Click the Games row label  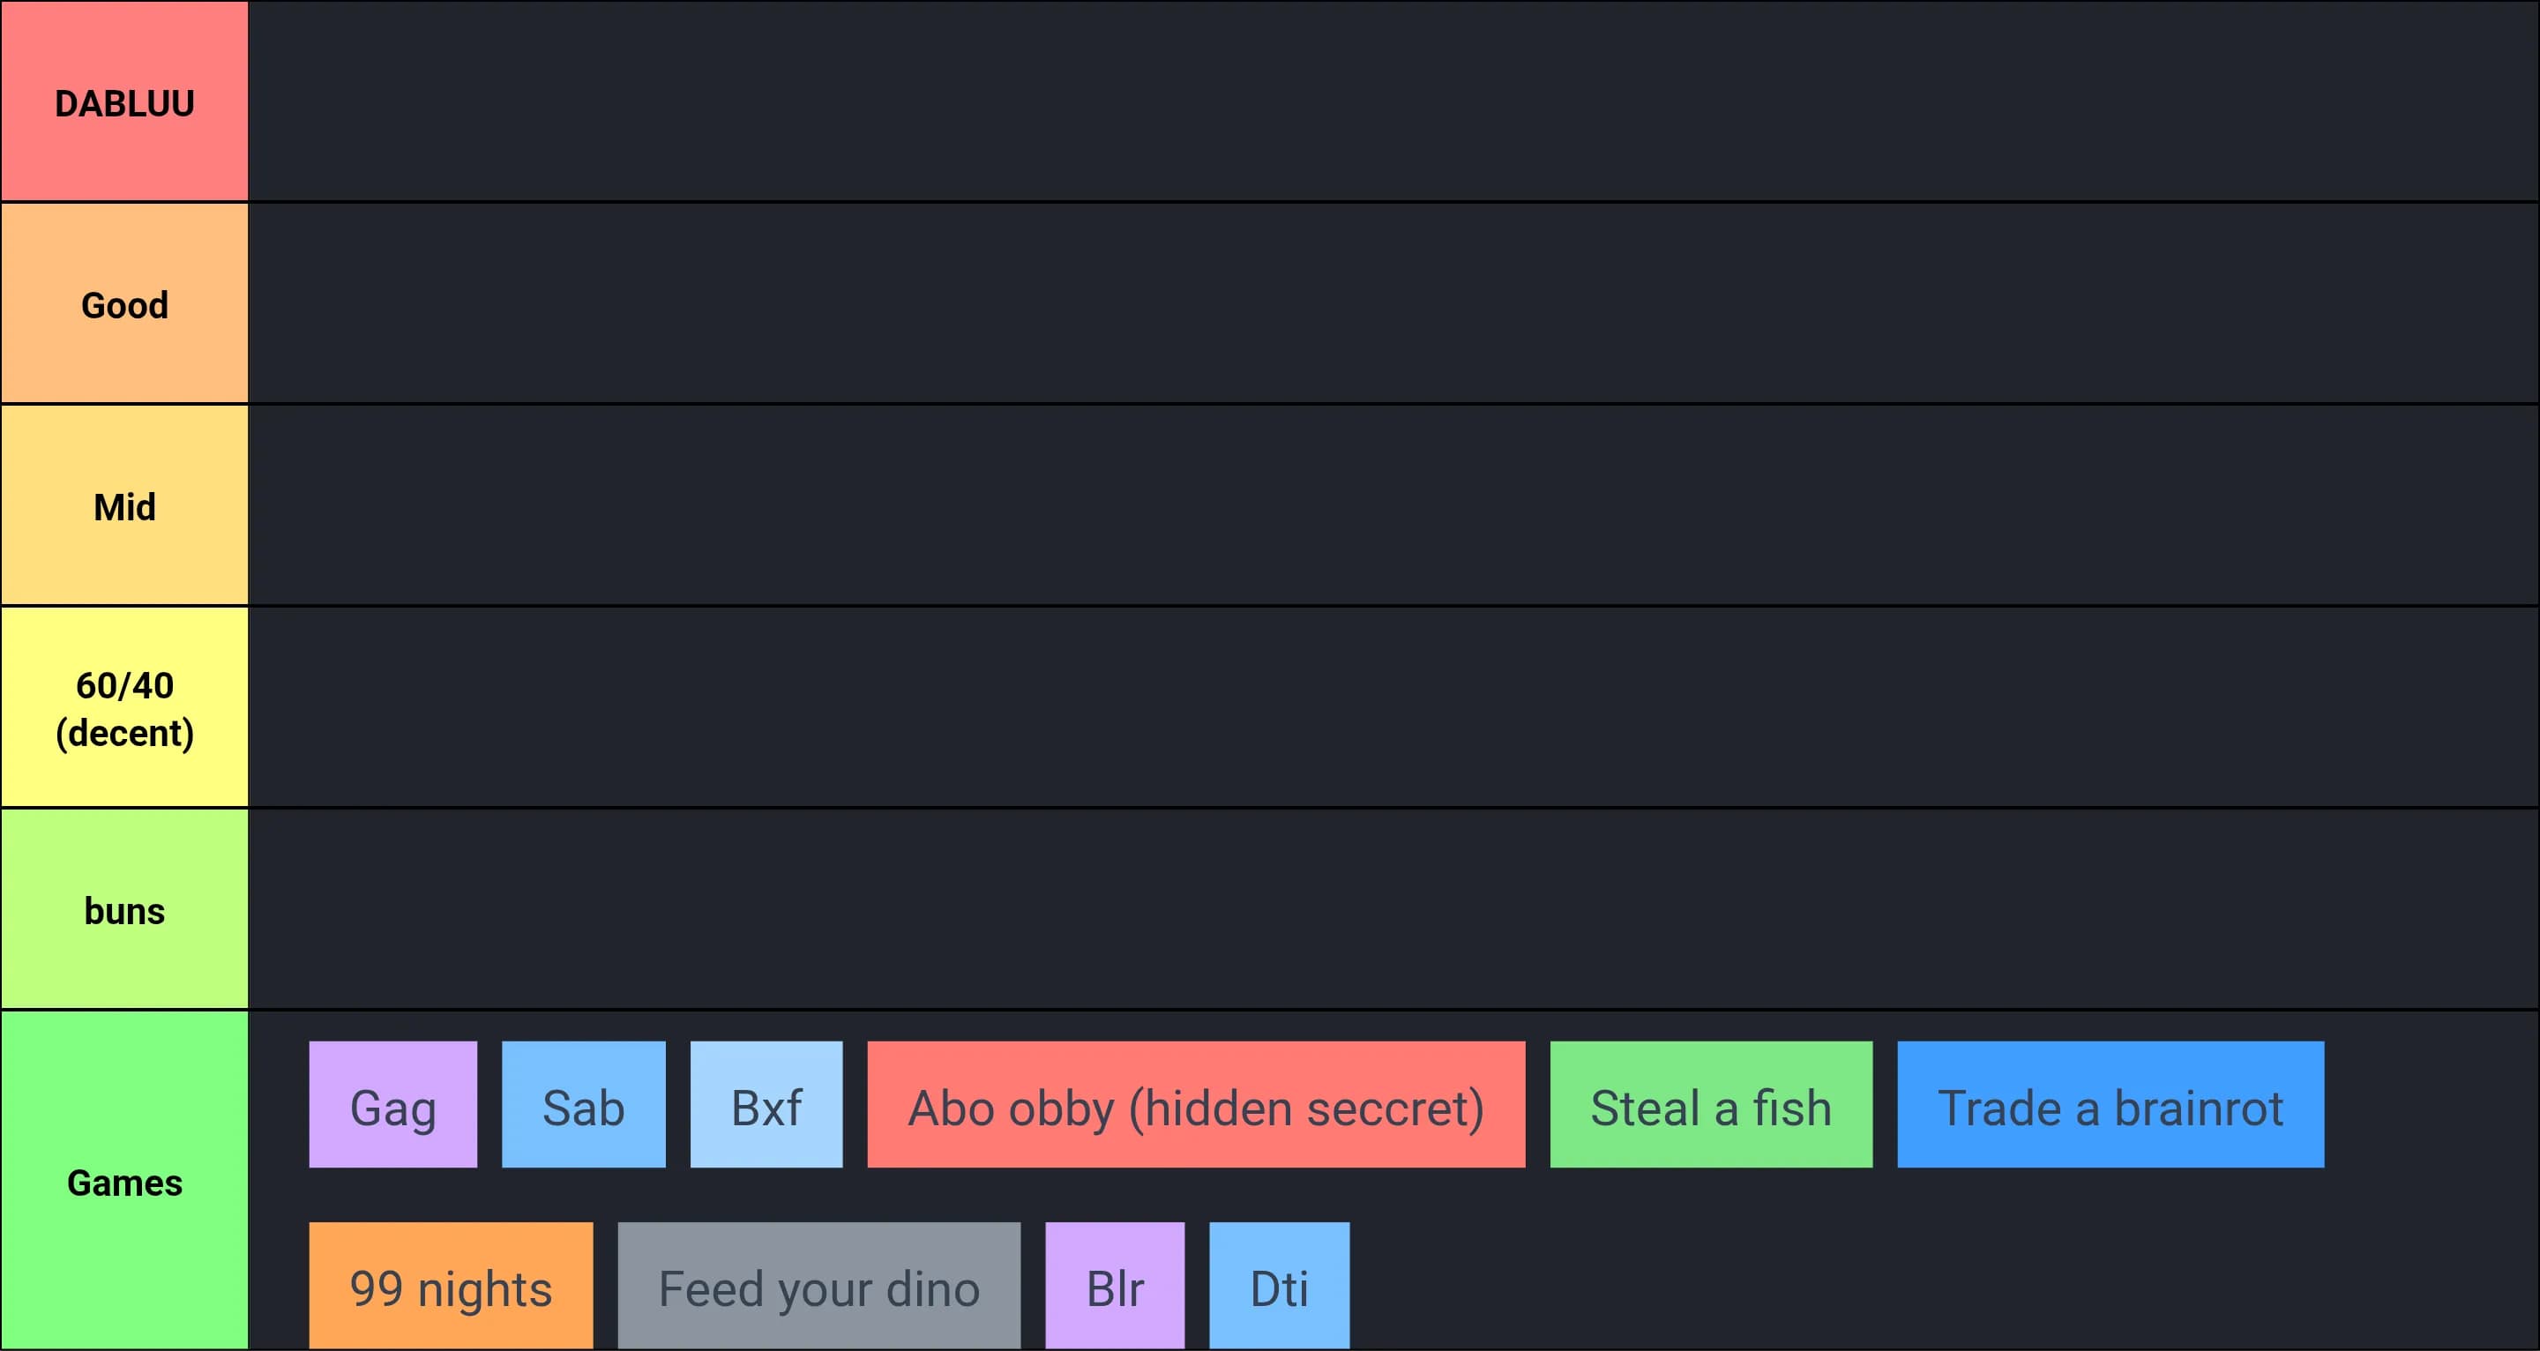(x=124, y=1181)
